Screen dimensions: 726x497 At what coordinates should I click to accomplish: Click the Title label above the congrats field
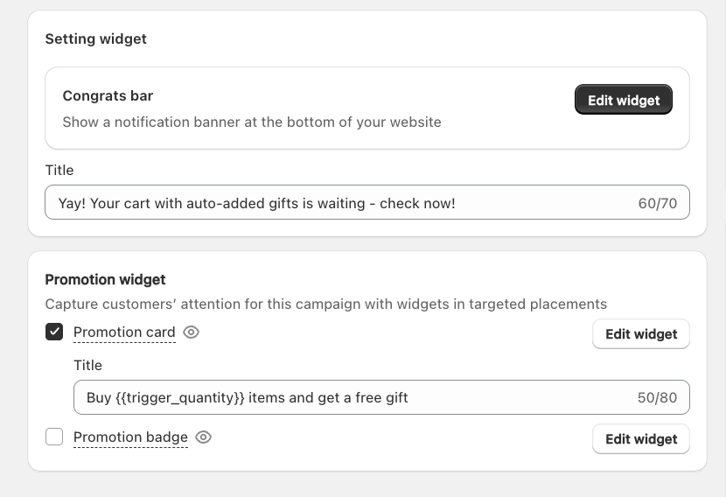tap(59, 171)
